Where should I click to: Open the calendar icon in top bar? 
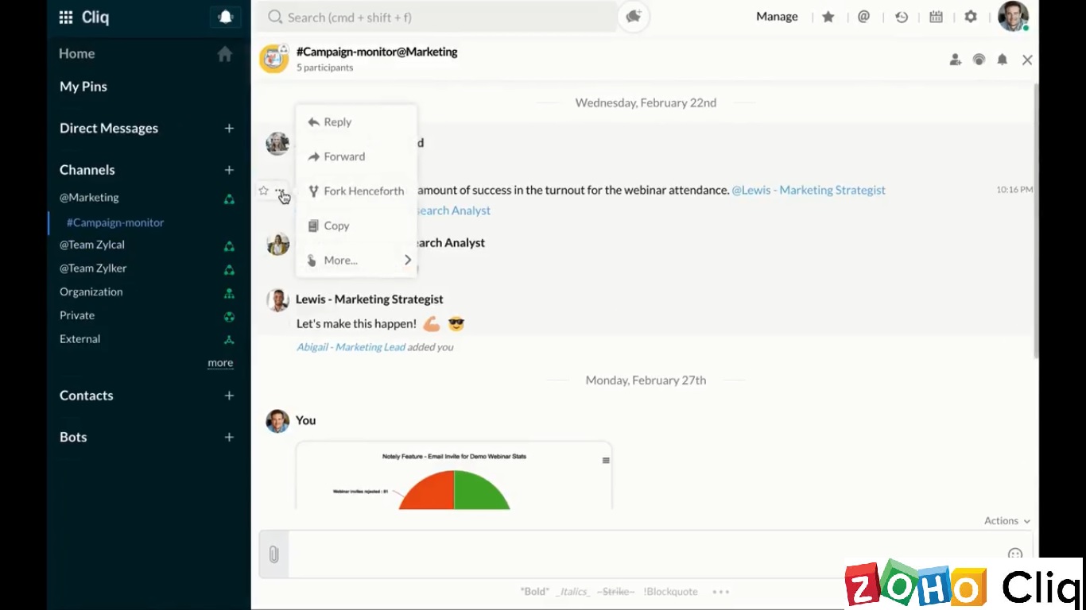936,17
